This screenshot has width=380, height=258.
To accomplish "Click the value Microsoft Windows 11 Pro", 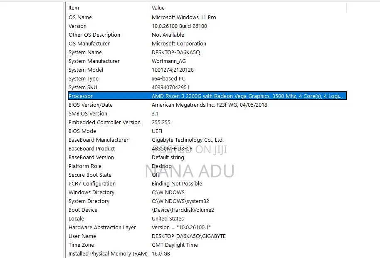I will pyautogui.click(x=184, y=18).
